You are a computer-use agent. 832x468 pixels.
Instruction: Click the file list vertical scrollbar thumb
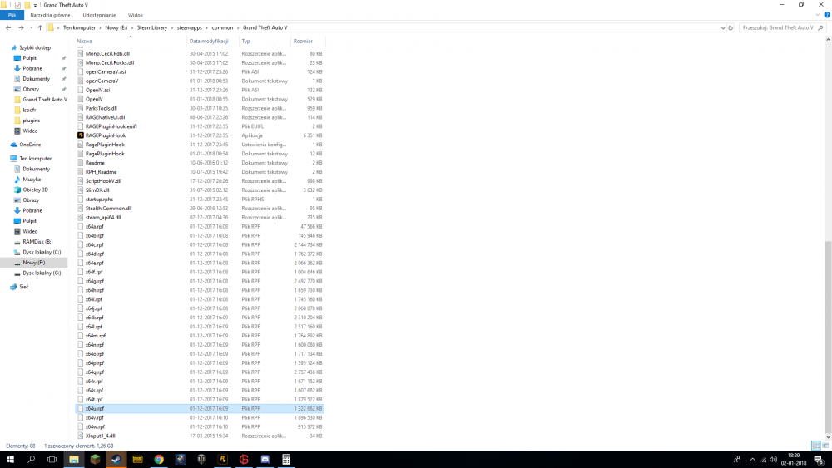point(828,336)
